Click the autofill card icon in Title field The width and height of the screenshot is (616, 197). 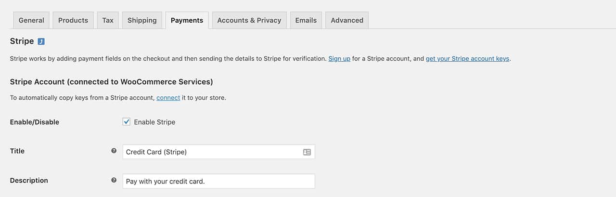[307, 152]
